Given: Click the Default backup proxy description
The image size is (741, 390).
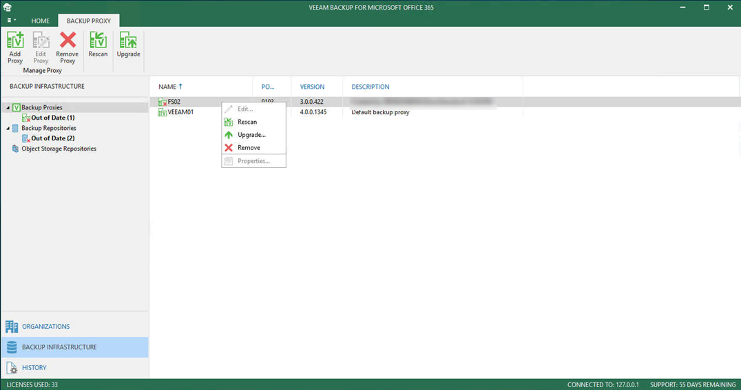Looking at the screenshot, I should [x=380, y=112].
